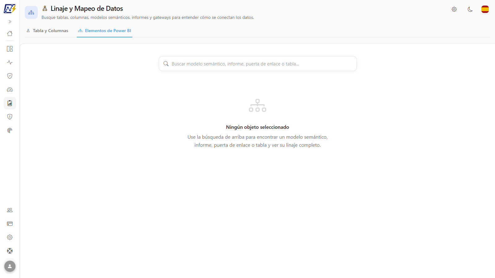Toggle dark mode with moon icon
This screenshot has width=495, height=278.
(470, 9)
